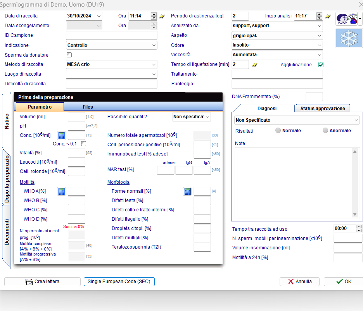Increase Tempo tra raccolta ed uso stepper

359,226
